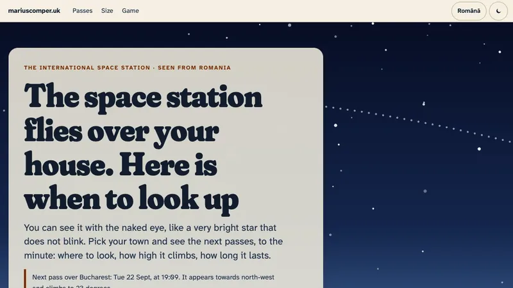Open the Passes section
This screenshot has width=513, height=288.
[x=83, y=11]
